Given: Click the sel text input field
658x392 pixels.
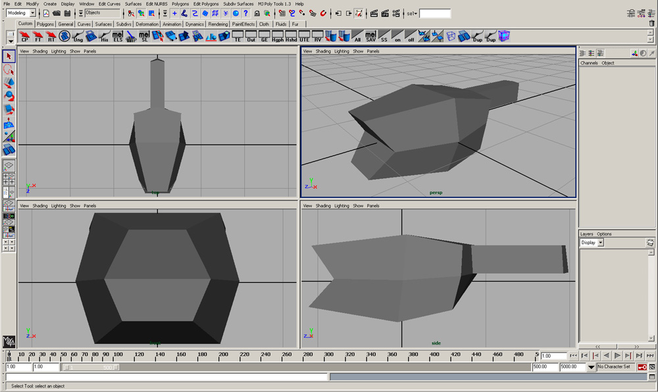Looking at the screenshot, I should click(x=435, y=13).
